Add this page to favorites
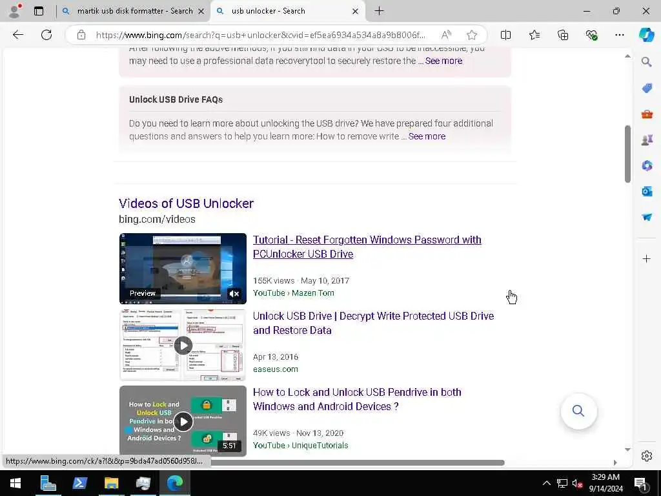 click(472, 35)
